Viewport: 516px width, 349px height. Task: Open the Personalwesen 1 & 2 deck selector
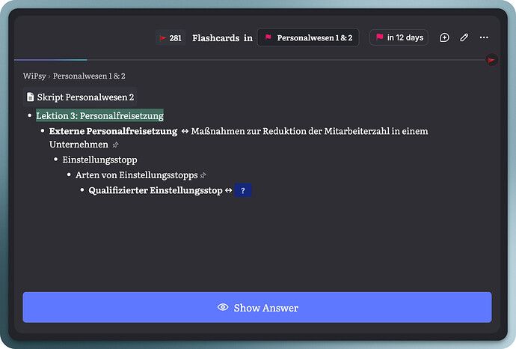tap(307, 37)
